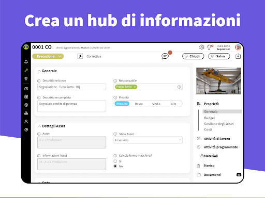The image size is (265, 198).
Task: Open the crane asset photo thumbnail
Action: pyautogui.click(x=218, y=81)
